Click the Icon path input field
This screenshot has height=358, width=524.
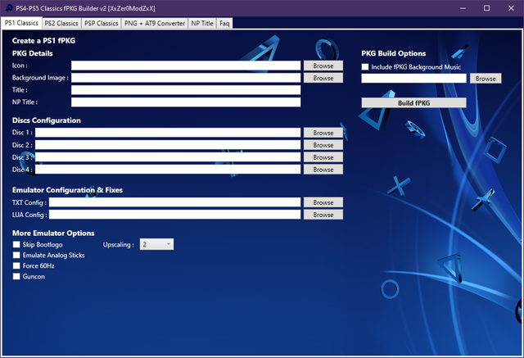186,66
